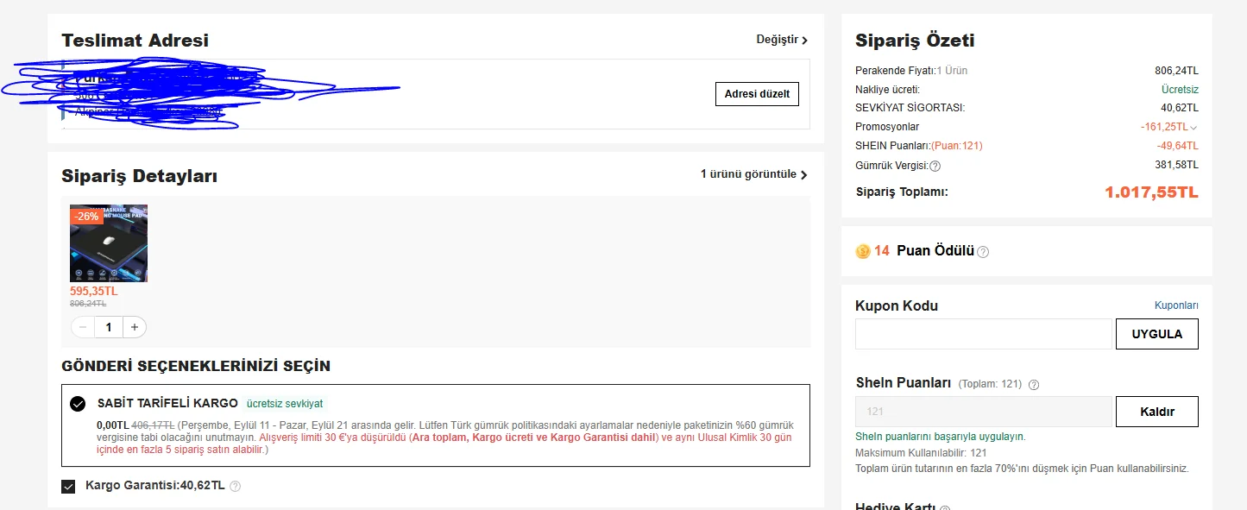
Task: Expand the Promosyonlar discount dropdown arrow
Action: (1194, 128)
